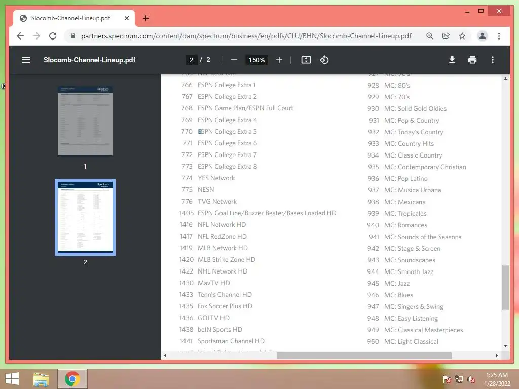Open network tray icon
519x389 pixels.
[x=459, y=379]
